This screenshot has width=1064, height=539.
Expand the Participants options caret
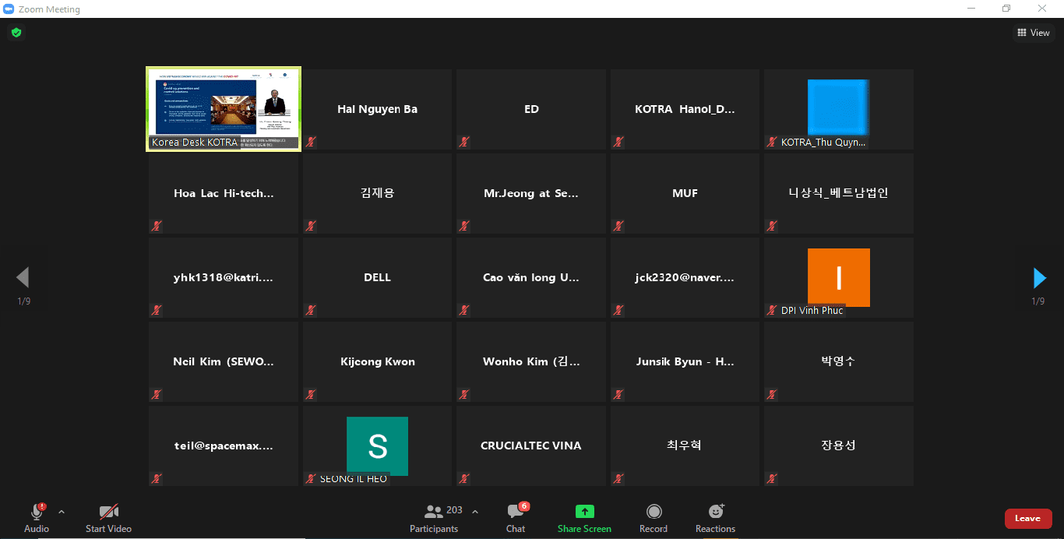pos(475,512)
